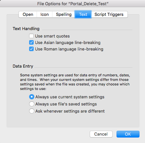145x143 pixels.
Task: Cancel the File Options dialog
Action: [101, 134]
